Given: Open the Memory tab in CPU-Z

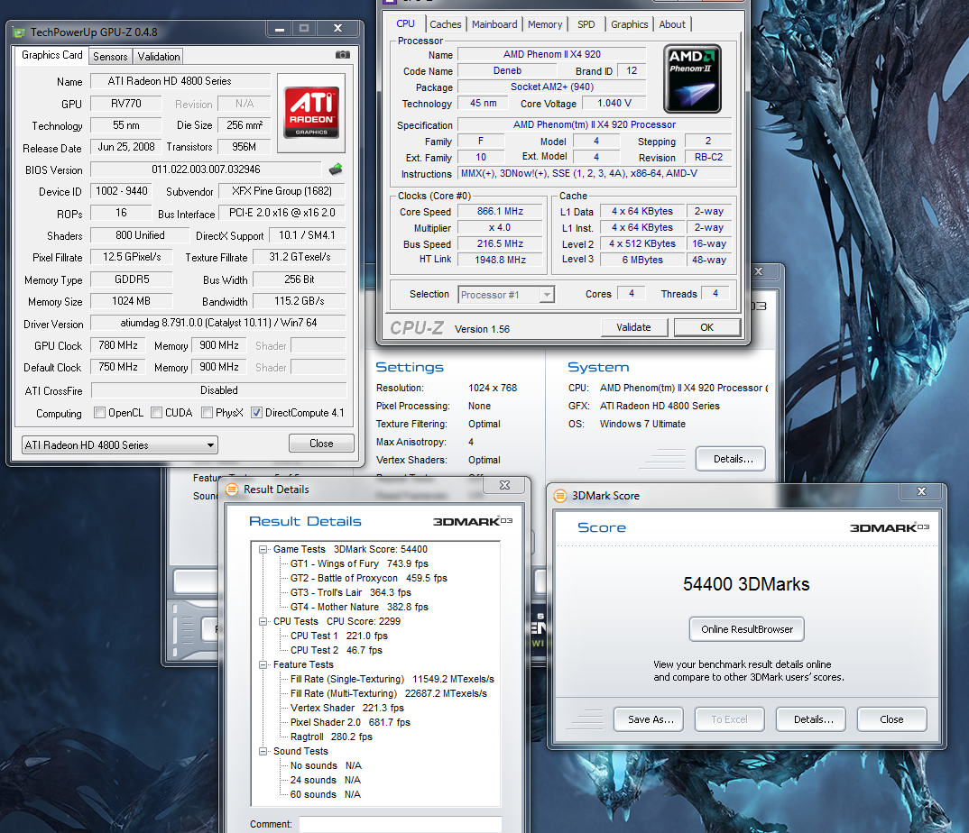Looking at the screenshot, I should pos(545,24).
